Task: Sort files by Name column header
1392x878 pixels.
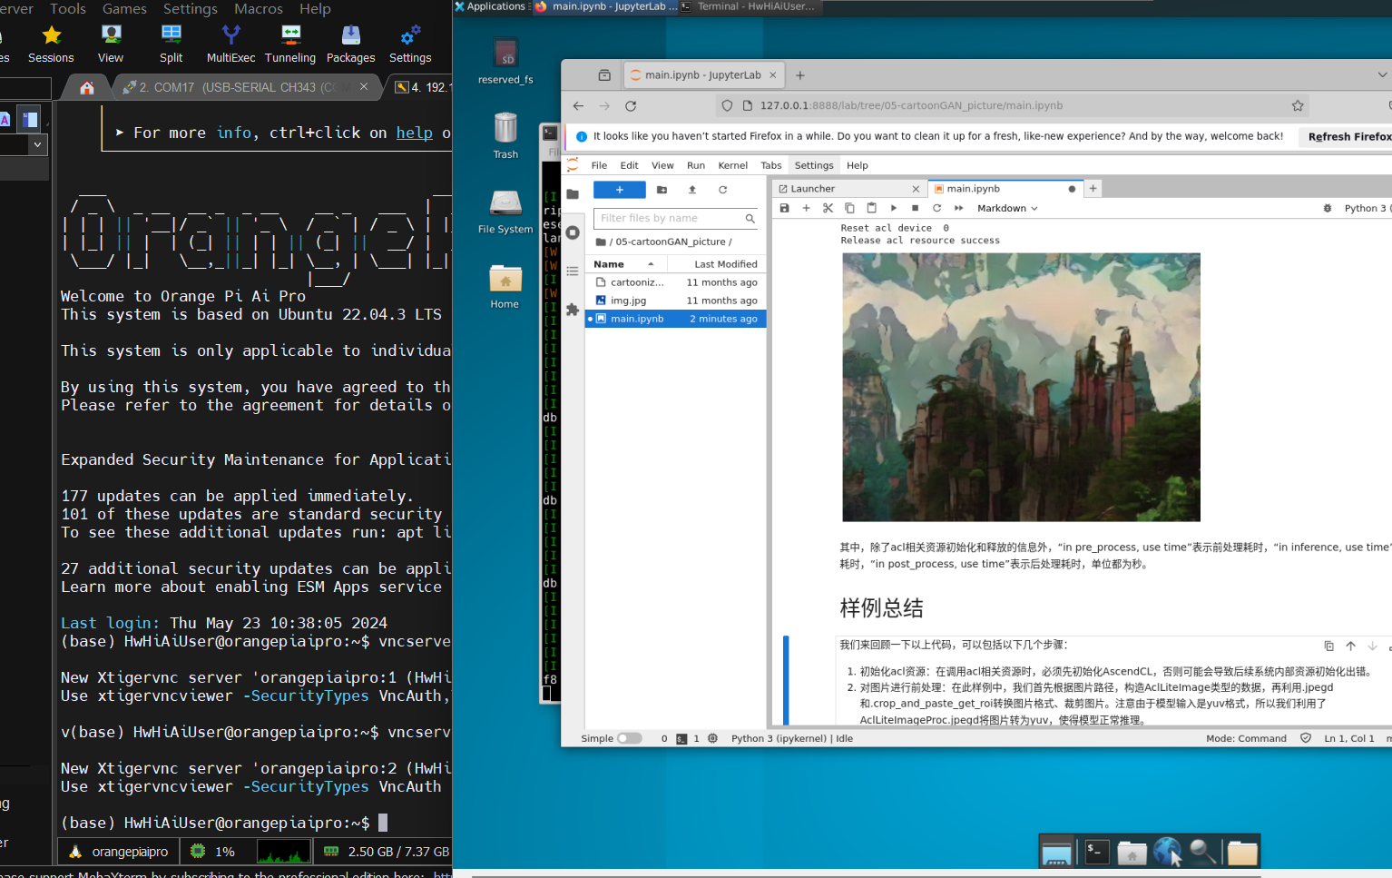Action: click(x=626, y=264)
